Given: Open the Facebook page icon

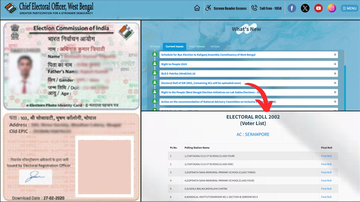Looking at the screenshot, I should pos(292,8).
